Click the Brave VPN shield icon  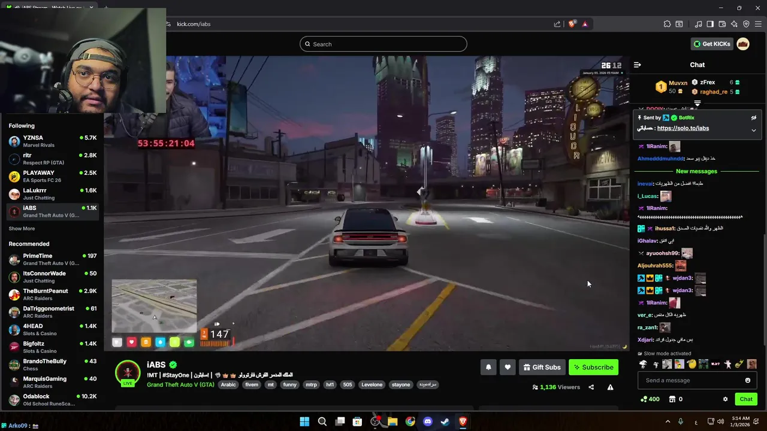[x=746, y=24]
